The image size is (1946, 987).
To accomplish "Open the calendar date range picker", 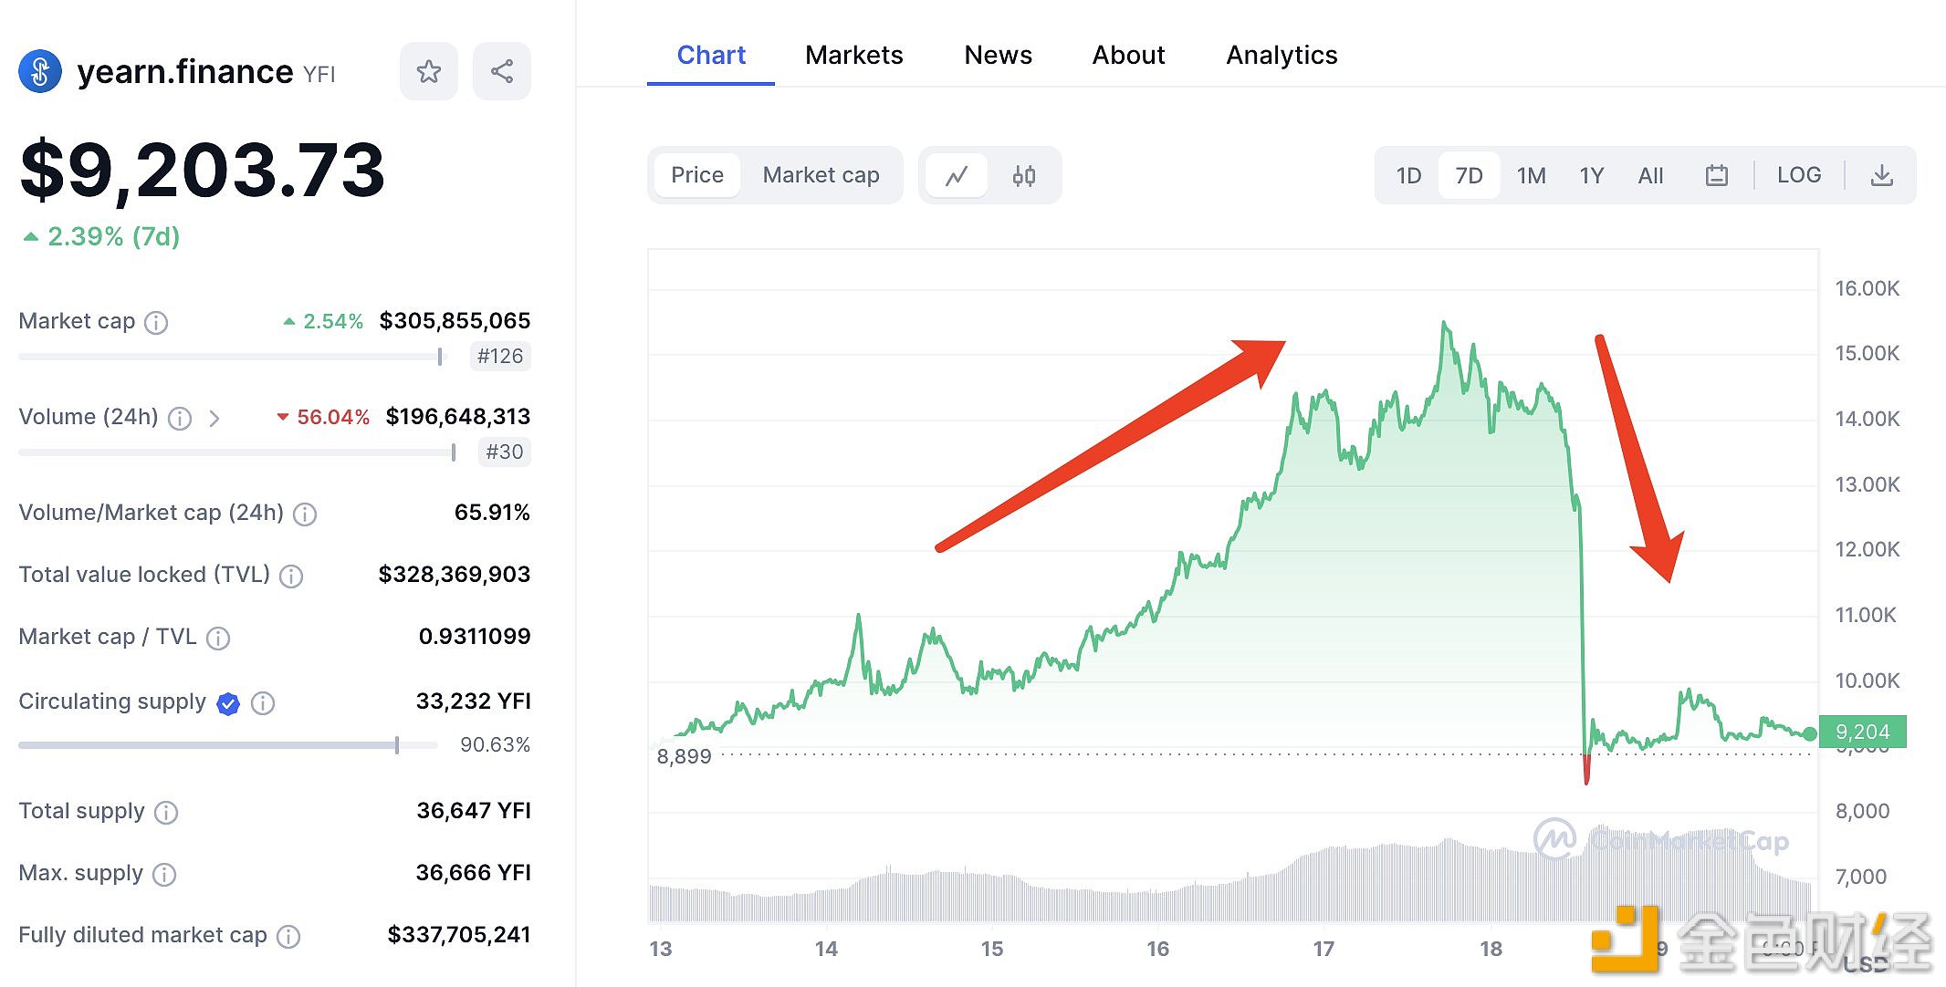I will click(x=1716, y=175).
